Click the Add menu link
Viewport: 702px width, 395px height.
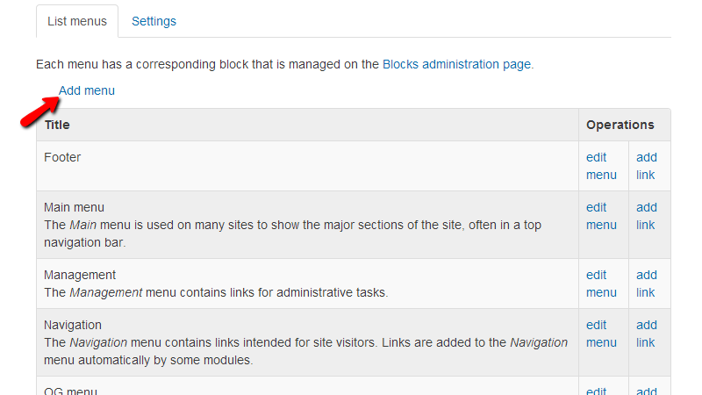pyautogui.click(x=86, y=90)
